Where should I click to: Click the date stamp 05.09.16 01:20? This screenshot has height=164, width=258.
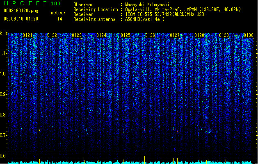[x=21, y=19]
